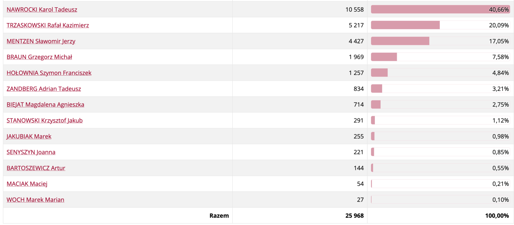This screenshot has height=225, width=514.
Task: Click the 40,66% progress bar for Nawrocki
Action: [441, 10]
